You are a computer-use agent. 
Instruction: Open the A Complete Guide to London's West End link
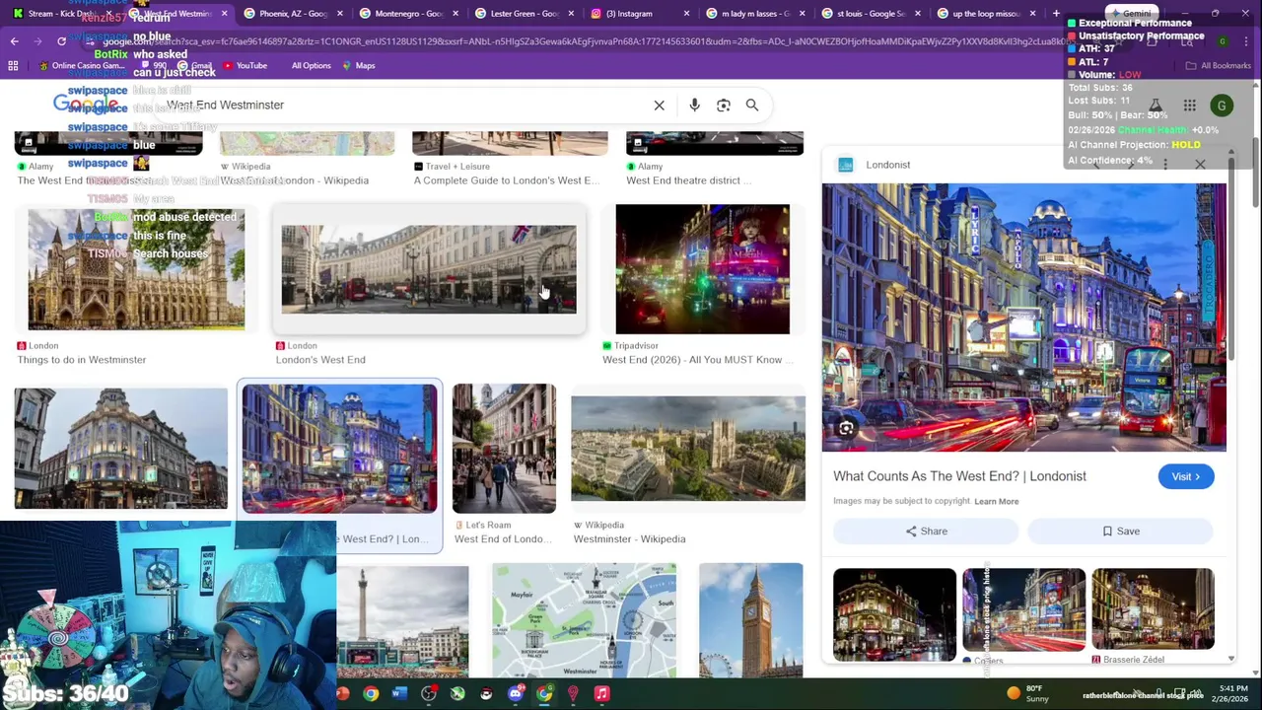pos(506,180)
